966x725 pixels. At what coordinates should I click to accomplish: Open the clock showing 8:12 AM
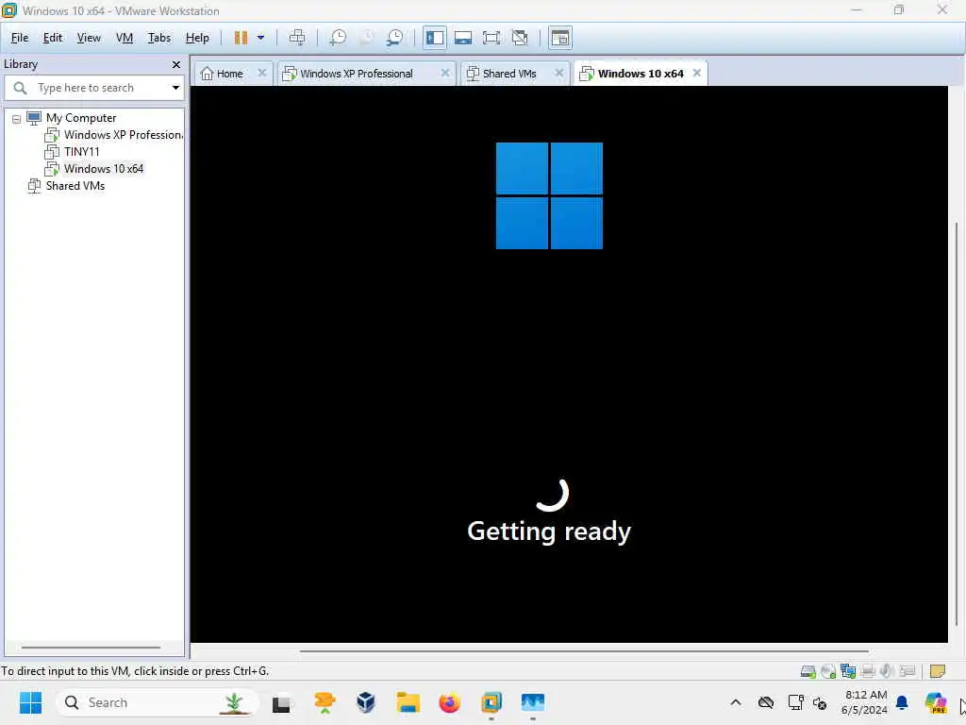pyautogui.click(x=865, y=702)
